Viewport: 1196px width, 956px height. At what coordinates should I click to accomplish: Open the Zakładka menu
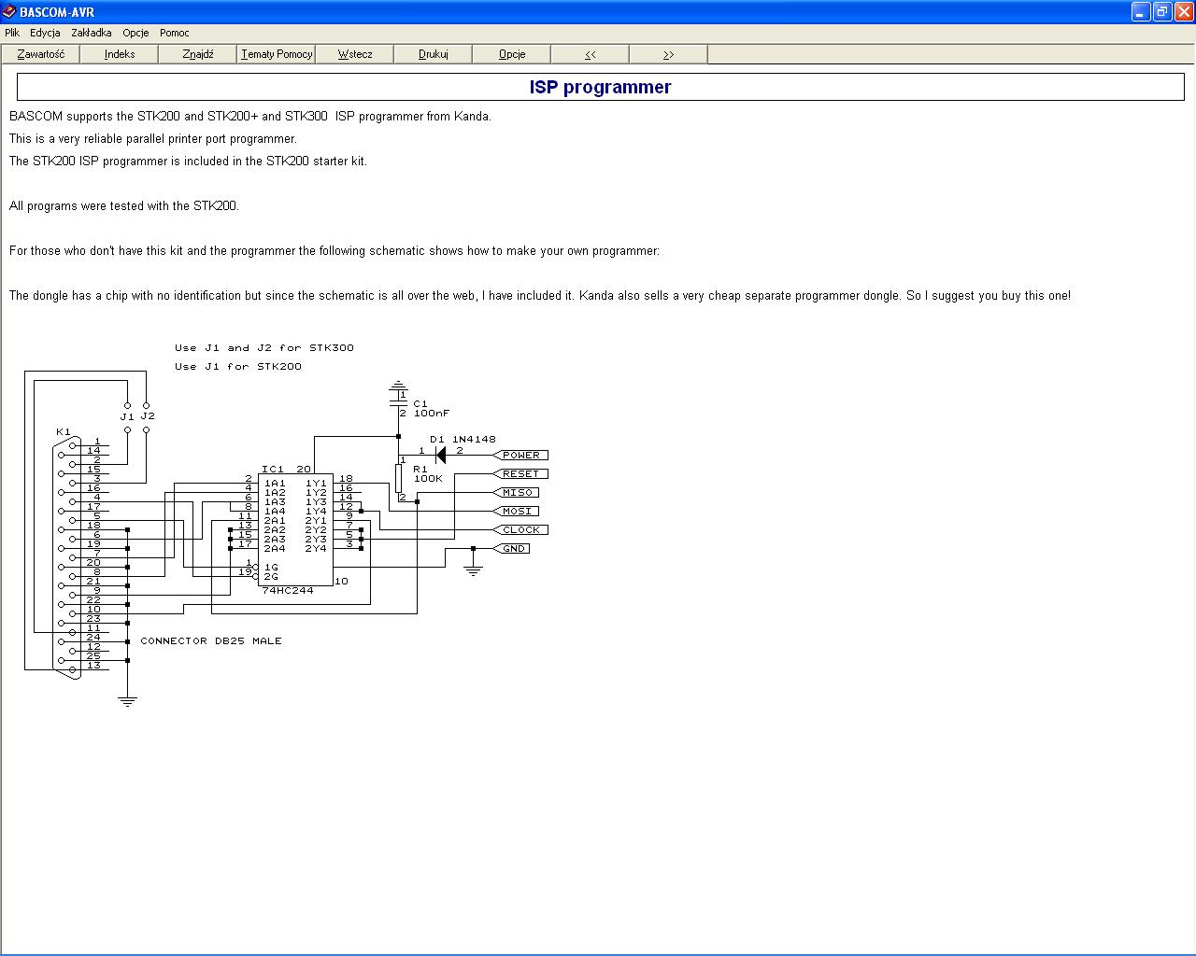(x=92, y=33)
